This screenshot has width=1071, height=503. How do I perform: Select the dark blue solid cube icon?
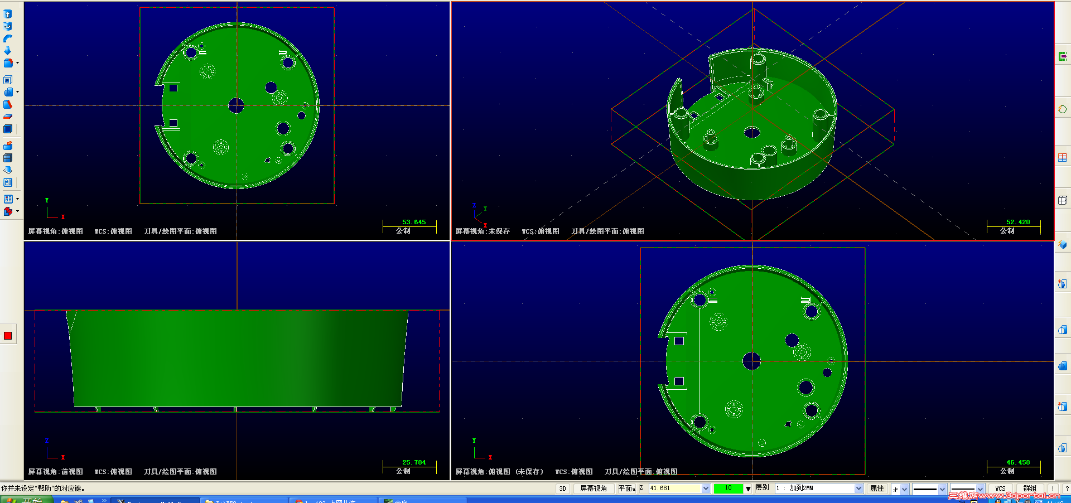click(8, 129)
